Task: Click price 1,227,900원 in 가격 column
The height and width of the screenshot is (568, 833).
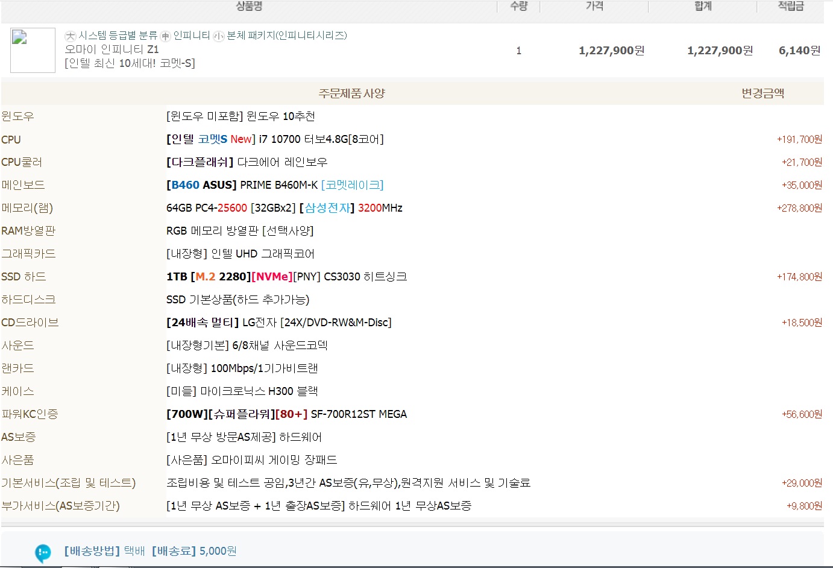Action: 611,51
